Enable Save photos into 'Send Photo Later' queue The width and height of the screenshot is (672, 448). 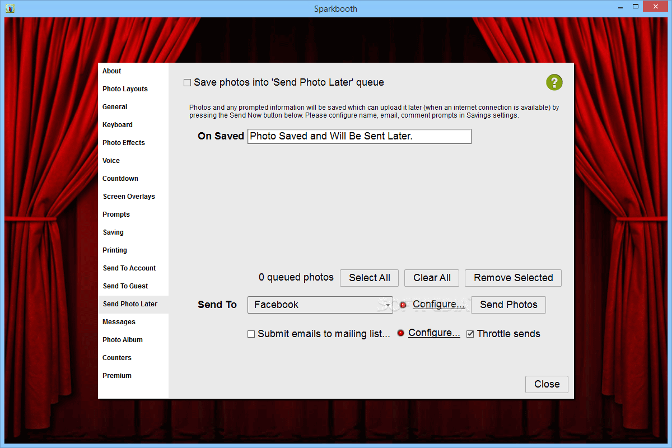(188, 83)
